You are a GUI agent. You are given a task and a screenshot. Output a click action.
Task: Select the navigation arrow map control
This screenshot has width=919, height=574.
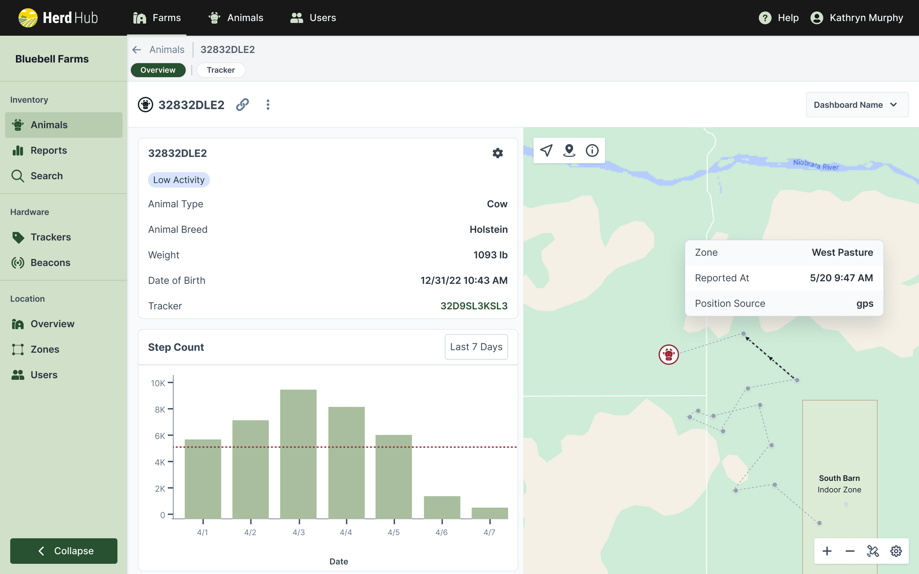point(546,150)
